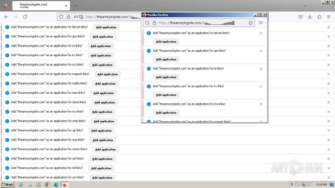Open Extensions puzzle icon in main toolbar

pos(319,17)
